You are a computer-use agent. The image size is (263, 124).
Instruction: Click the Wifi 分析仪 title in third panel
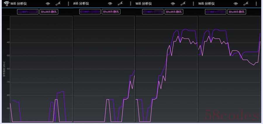coord(144,4)
